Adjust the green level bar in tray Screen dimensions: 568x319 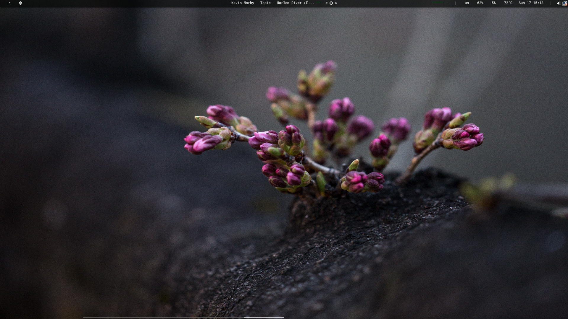coord(440,3)
